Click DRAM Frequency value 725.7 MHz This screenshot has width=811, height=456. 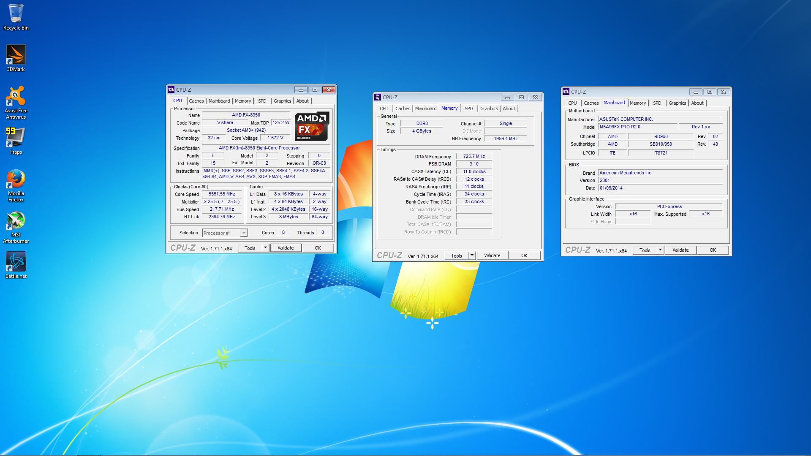point(474,156)
